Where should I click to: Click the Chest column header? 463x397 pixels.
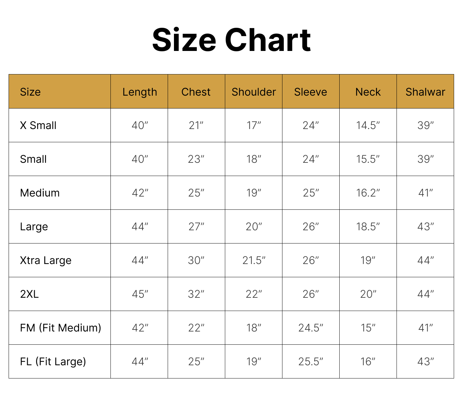[196, 92]
